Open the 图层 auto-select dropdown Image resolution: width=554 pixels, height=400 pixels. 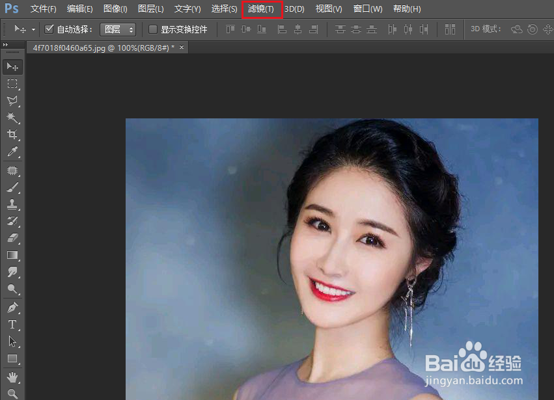[x=118, y=30]
